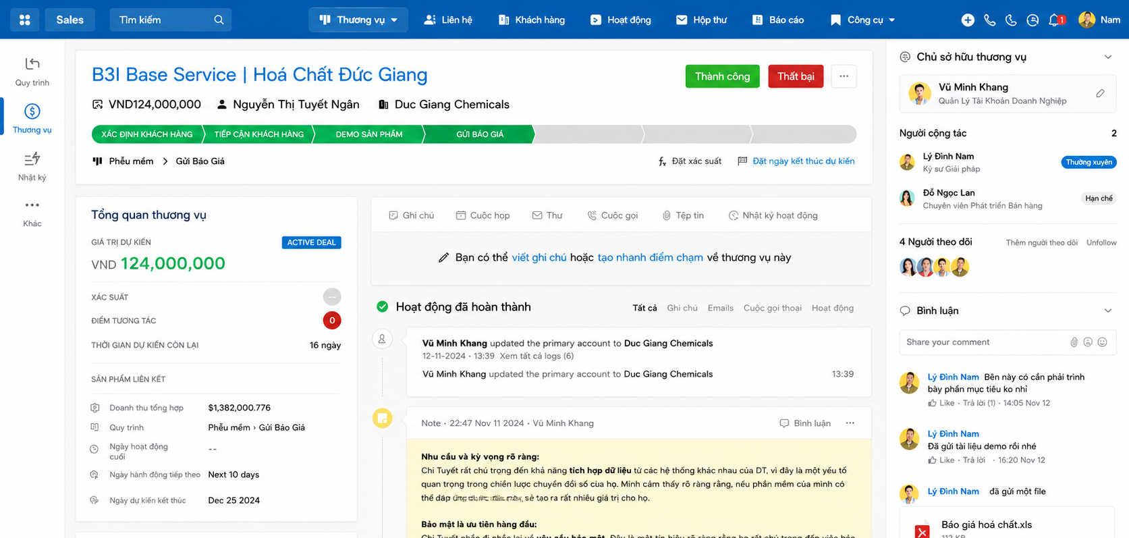Image resolution: width=1129 pixels, height=538 pixels.
Task: Filter completed activities by Tất cả
Action: coord(644,308)
